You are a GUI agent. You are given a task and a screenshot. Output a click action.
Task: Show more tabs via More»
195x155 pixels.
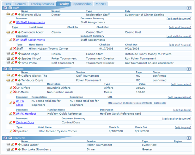(x=101, y=4)
